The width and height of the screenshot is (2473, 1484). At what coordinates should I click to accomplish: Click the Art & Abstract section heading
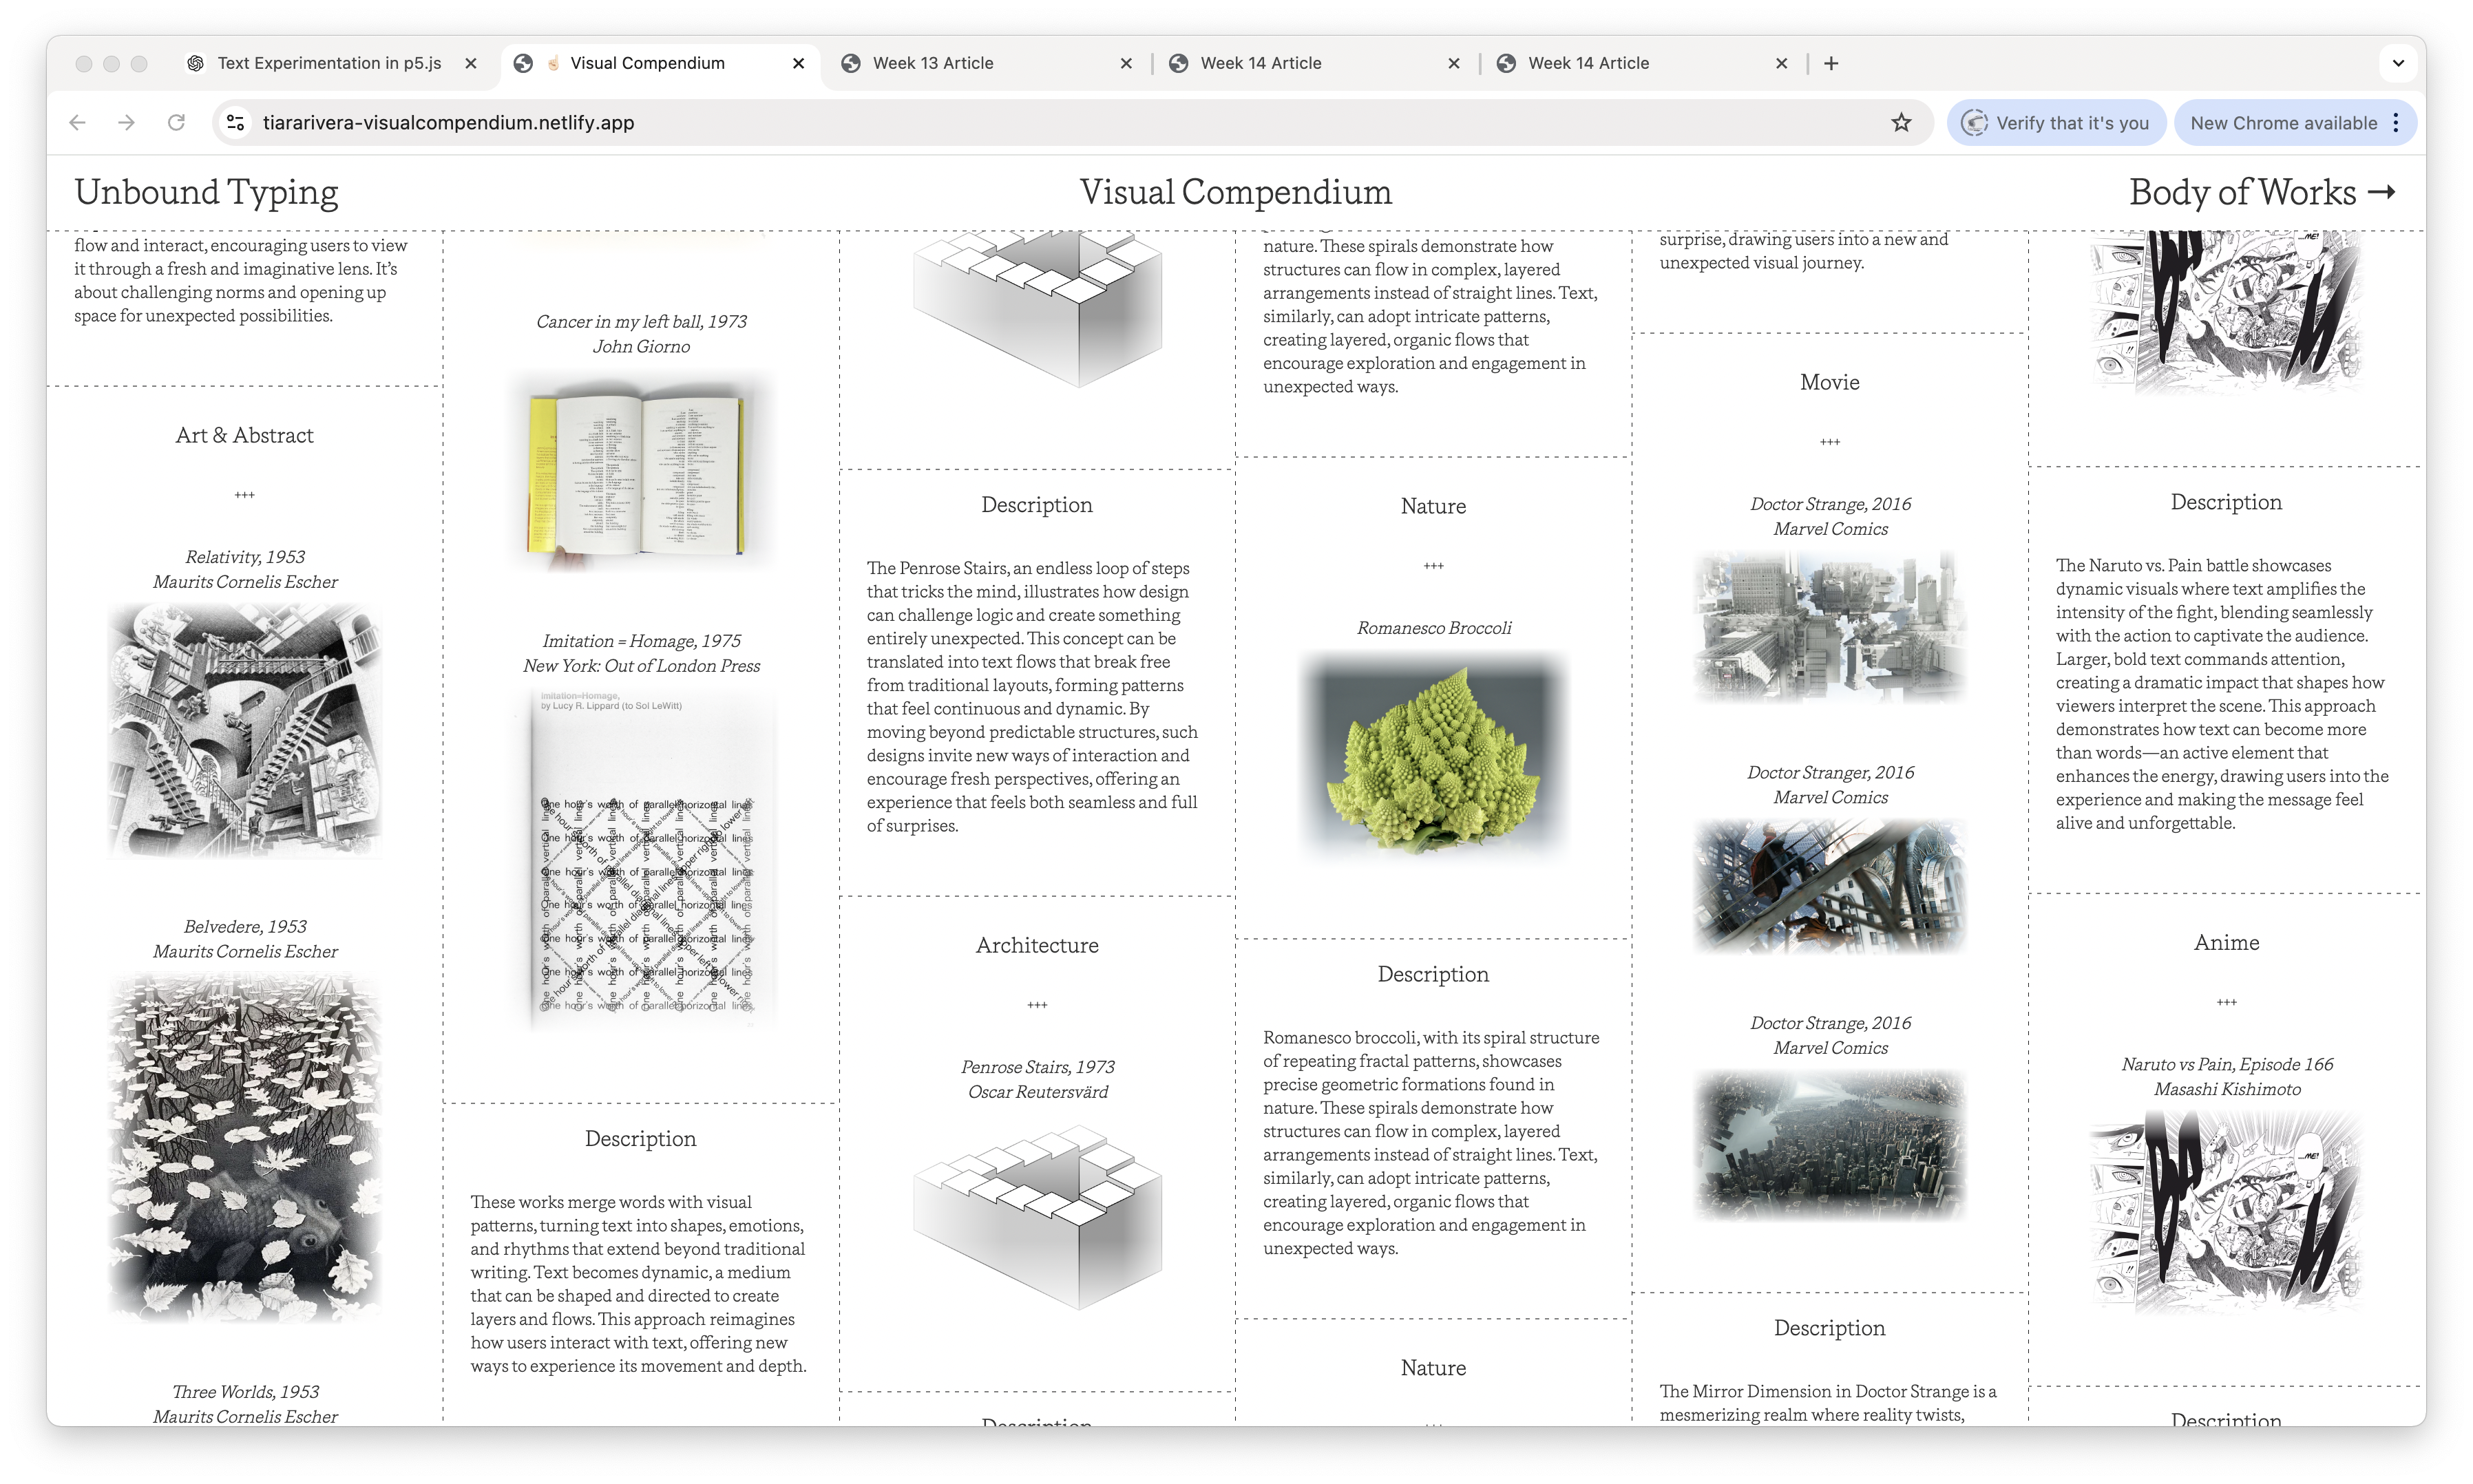[245, 435]
